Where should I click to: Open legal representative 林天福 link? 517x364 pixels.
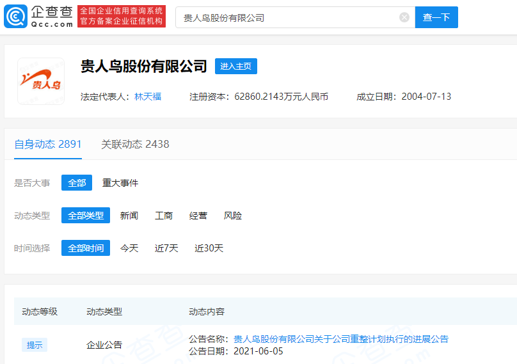(148, 97)
